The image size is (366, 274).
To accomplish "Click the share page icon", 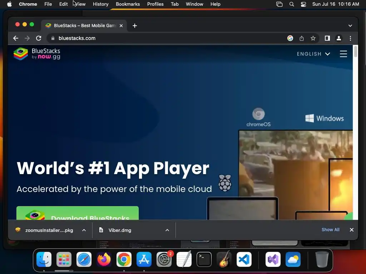I will [x=302, y=38].
